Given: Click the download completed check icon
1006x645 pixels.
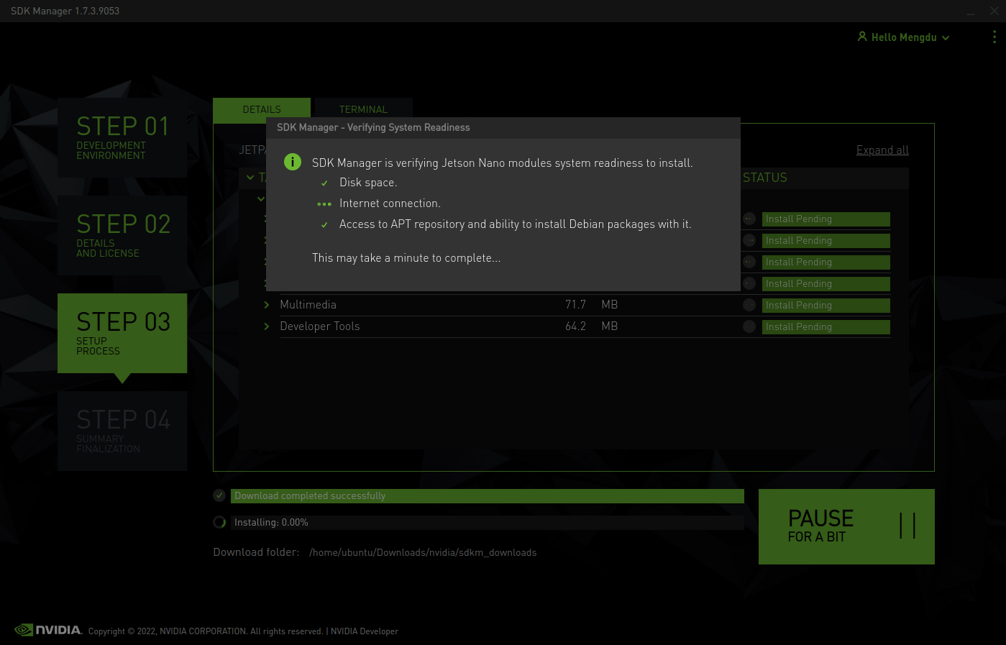Looking at the screenshot, I should [219, 495].
